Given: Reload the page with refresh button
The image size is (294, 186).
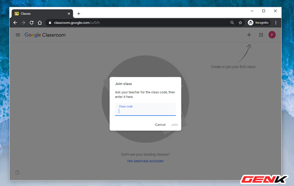Looking at the screenshot, I should tap(31, 22).
